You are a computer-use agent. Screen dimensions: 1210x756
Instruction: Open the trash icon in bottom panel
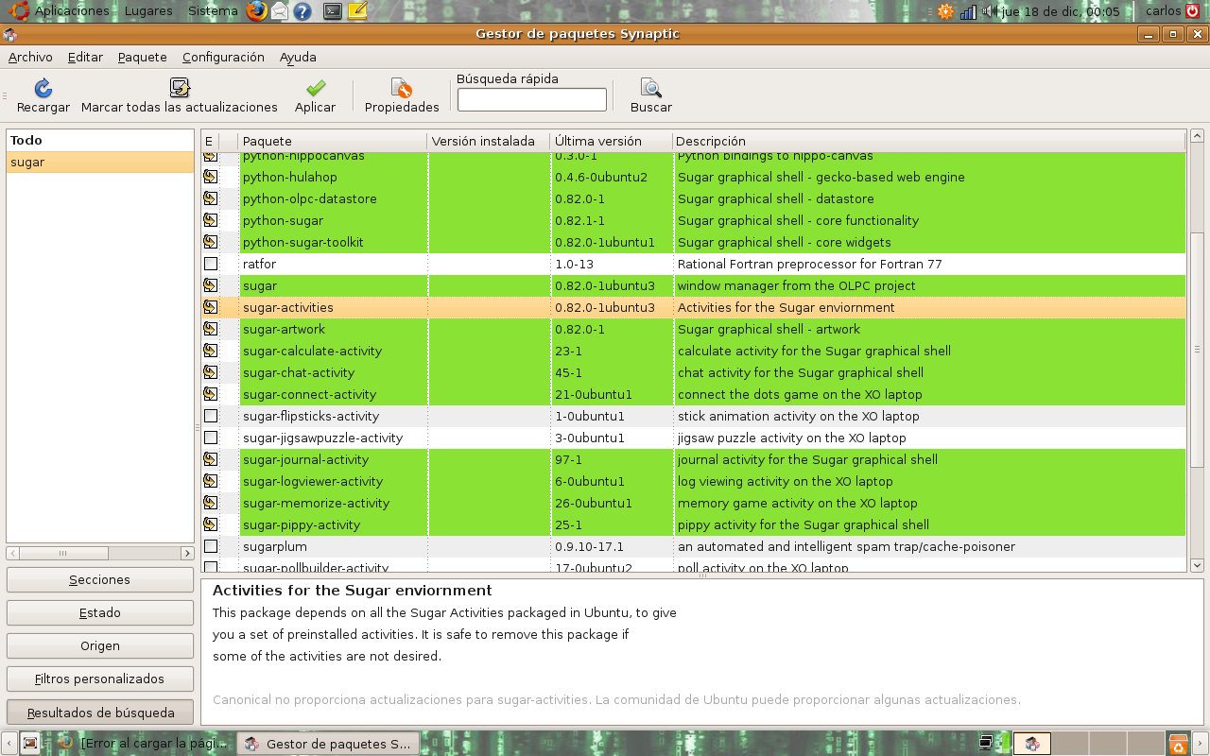click(x=1178, y=744)
